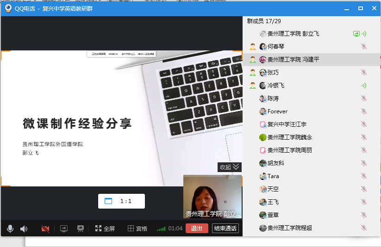The image size is (381, 247).
Task: Click the red 退出 button
Action: pos(197,228)
